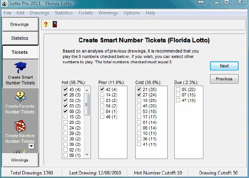
Task: Check hot number 38 (2)
Action: coord(66,139)
